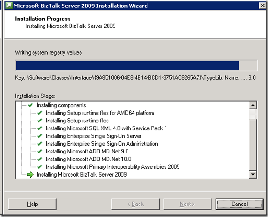The width and height of the screenshot is (268, 217).
Task: Select Installing Microsoft ADO MD.Net 10.0 row
Action: [x=89, y=159]
